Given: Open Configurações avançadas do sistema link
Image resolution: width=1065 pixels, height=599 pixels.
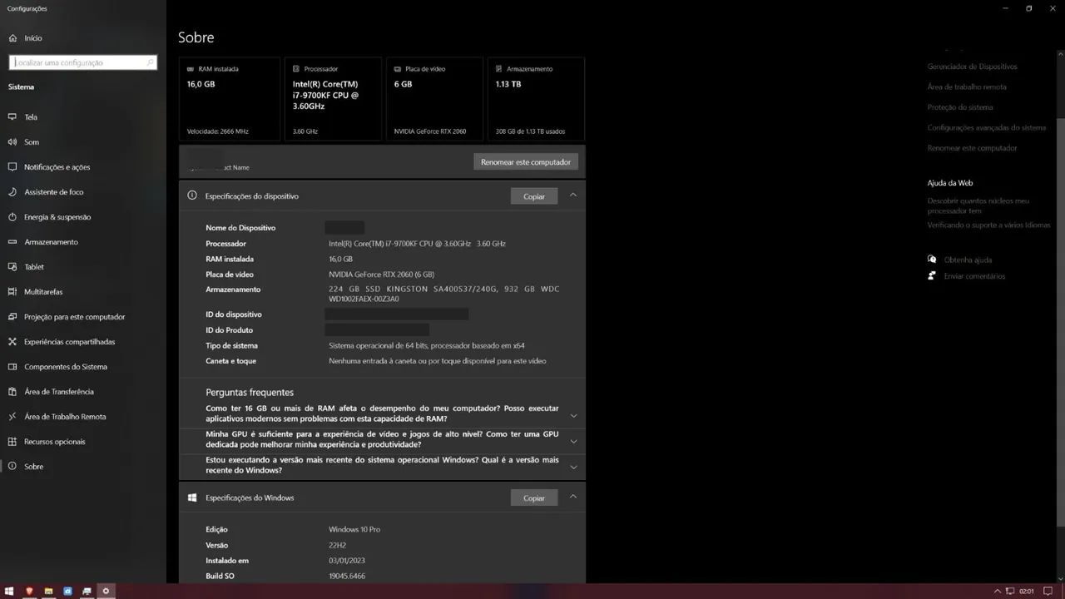Looking at the screenshot, I should coord(987,127).
